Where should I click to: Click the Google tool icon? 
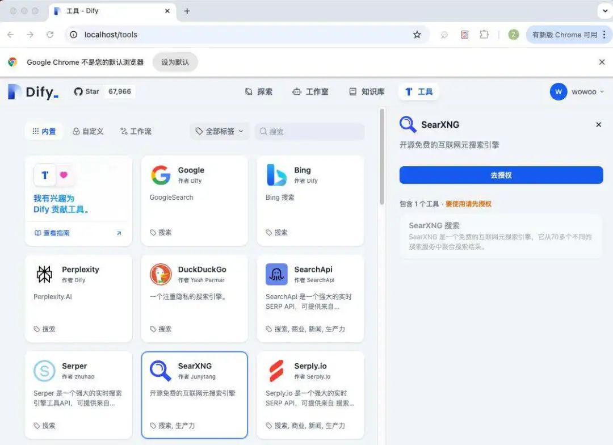pyautogui.click(x=161, y=175)
